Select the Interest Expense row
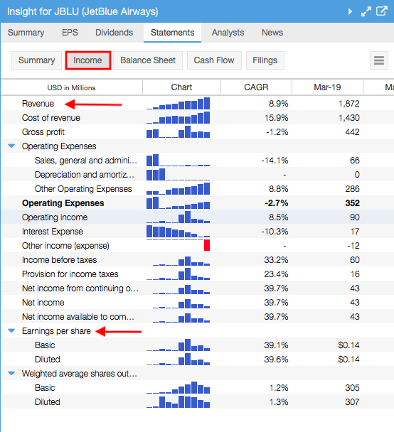 197,232
